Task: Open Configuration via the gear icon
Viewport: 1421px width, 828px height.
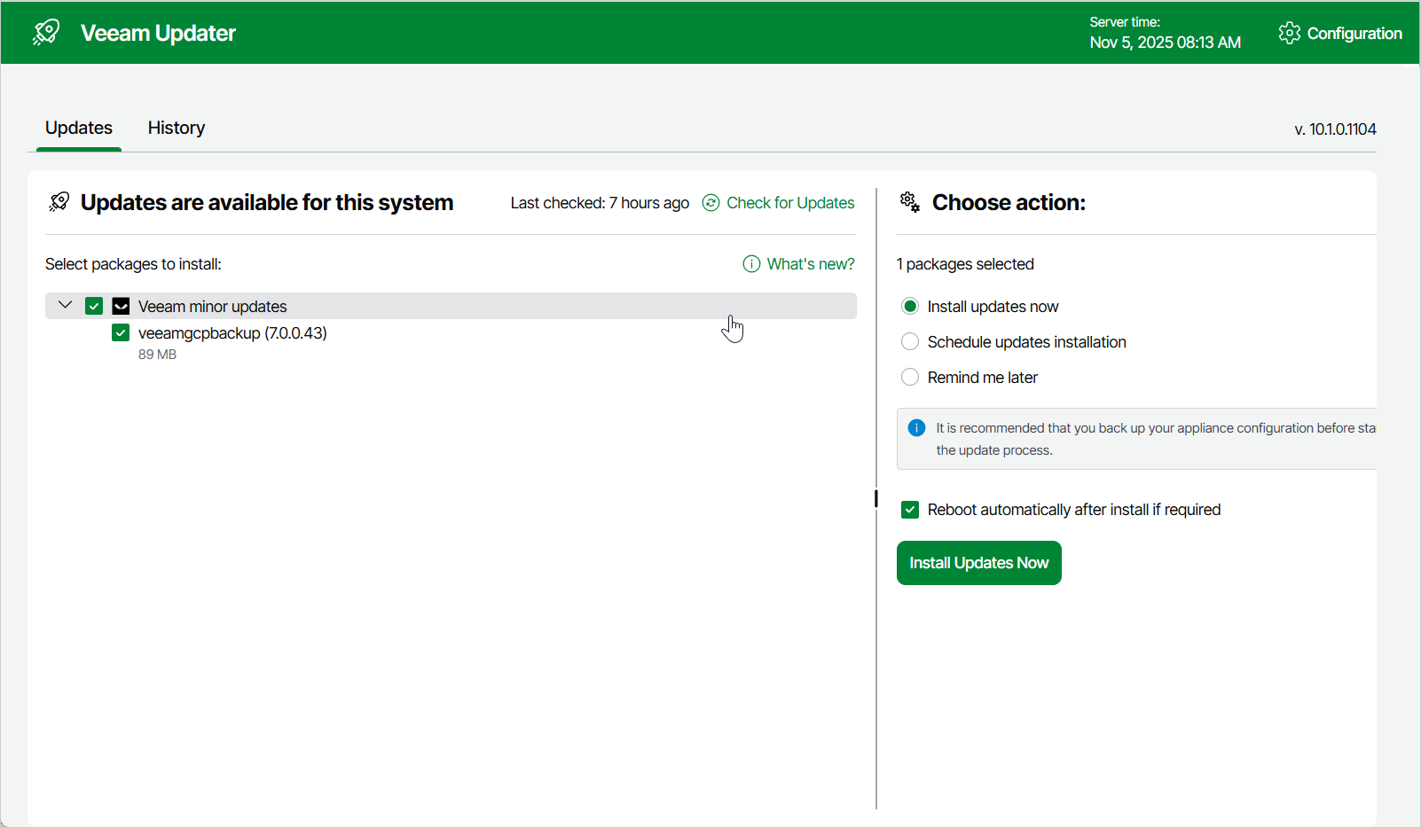Action: [x=1289, y=33]
